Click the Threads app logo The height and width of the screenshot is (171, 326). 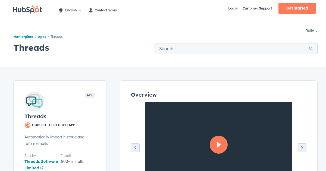34,101
